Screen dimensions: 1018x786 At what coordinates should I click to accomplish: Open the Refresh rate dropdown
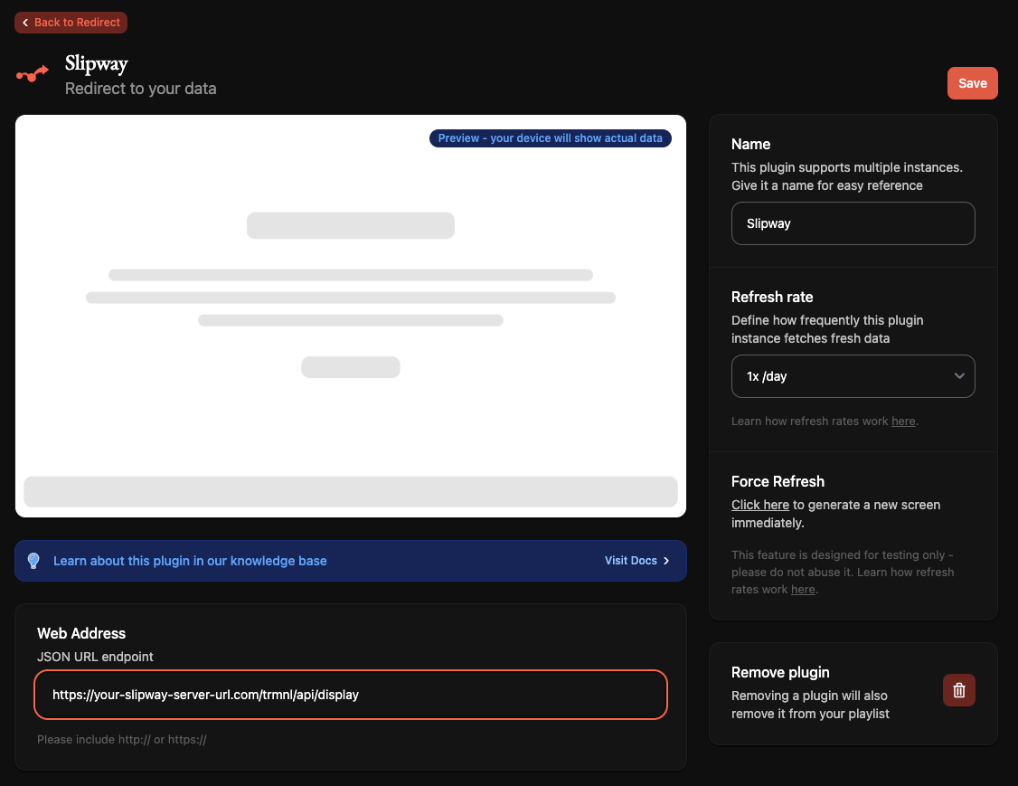click(x=853, y=376)
